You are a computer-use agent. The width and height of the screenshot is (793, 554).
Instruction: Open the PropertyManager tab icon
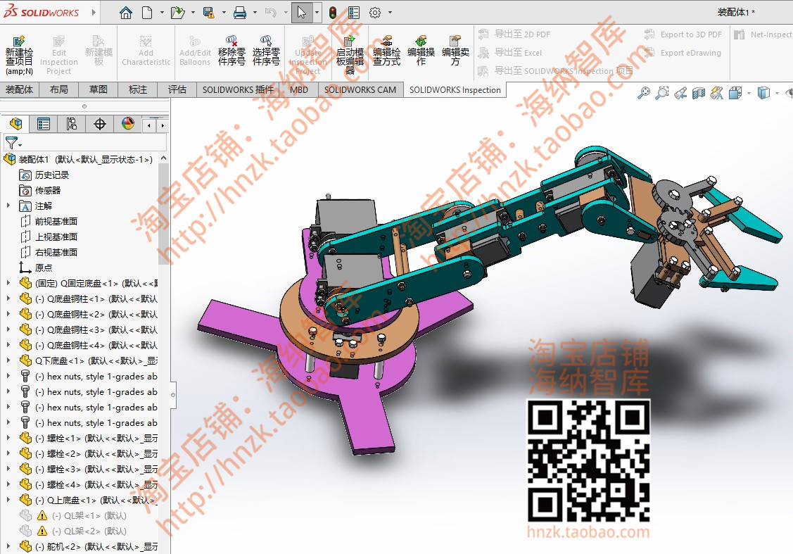click(44, 123)
